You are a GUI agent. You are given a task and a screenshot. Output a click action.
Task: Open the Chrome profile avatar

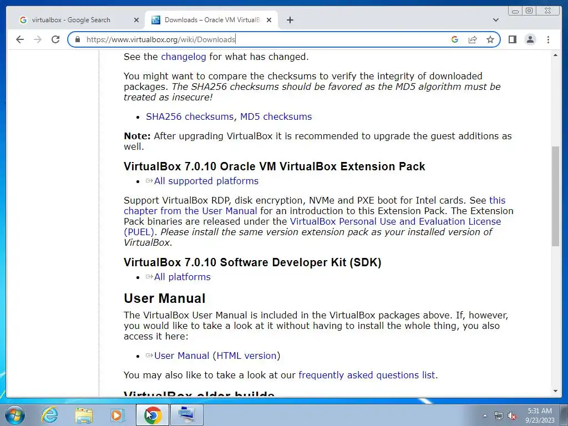tap(530, 39)
